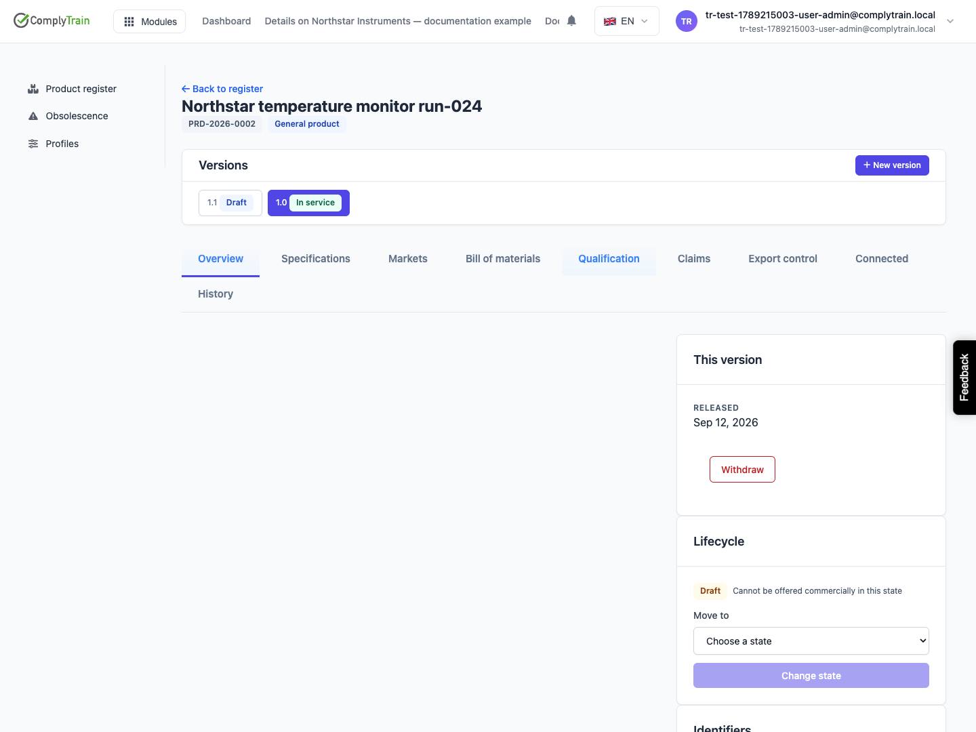Screen dimensions: 976x732
Task: Click the Obsolescence warning triangle icon
Action: pyautogui.click(x=33, y=116)
